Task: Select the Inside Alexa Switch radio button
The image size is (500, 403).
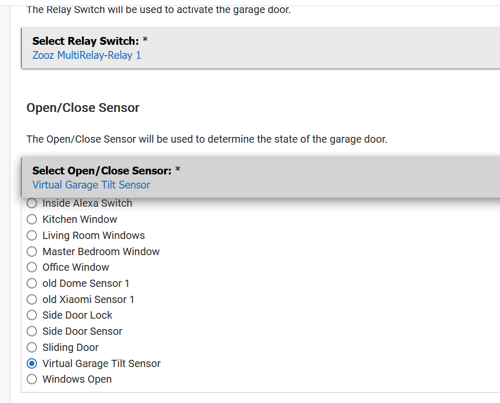Action: [32, 203]
